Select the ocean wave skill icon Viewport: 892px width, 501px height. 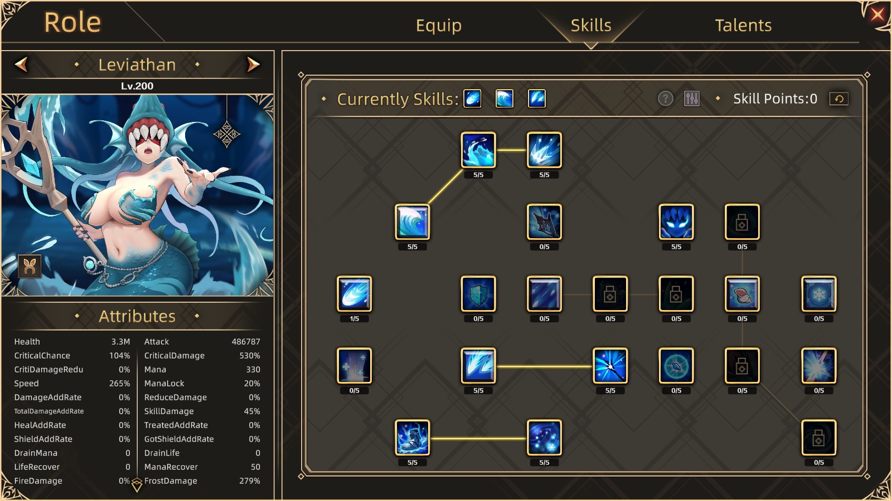click(x=413, y=222)
